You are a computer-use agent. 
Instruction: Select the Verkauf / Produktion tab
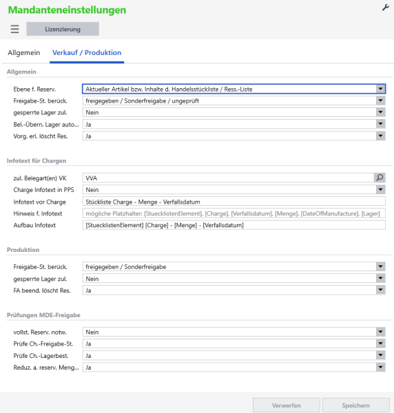coord(87,53)
